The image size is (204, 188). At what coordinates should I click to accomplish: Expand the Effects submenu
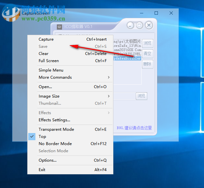(x=70, y=113)
